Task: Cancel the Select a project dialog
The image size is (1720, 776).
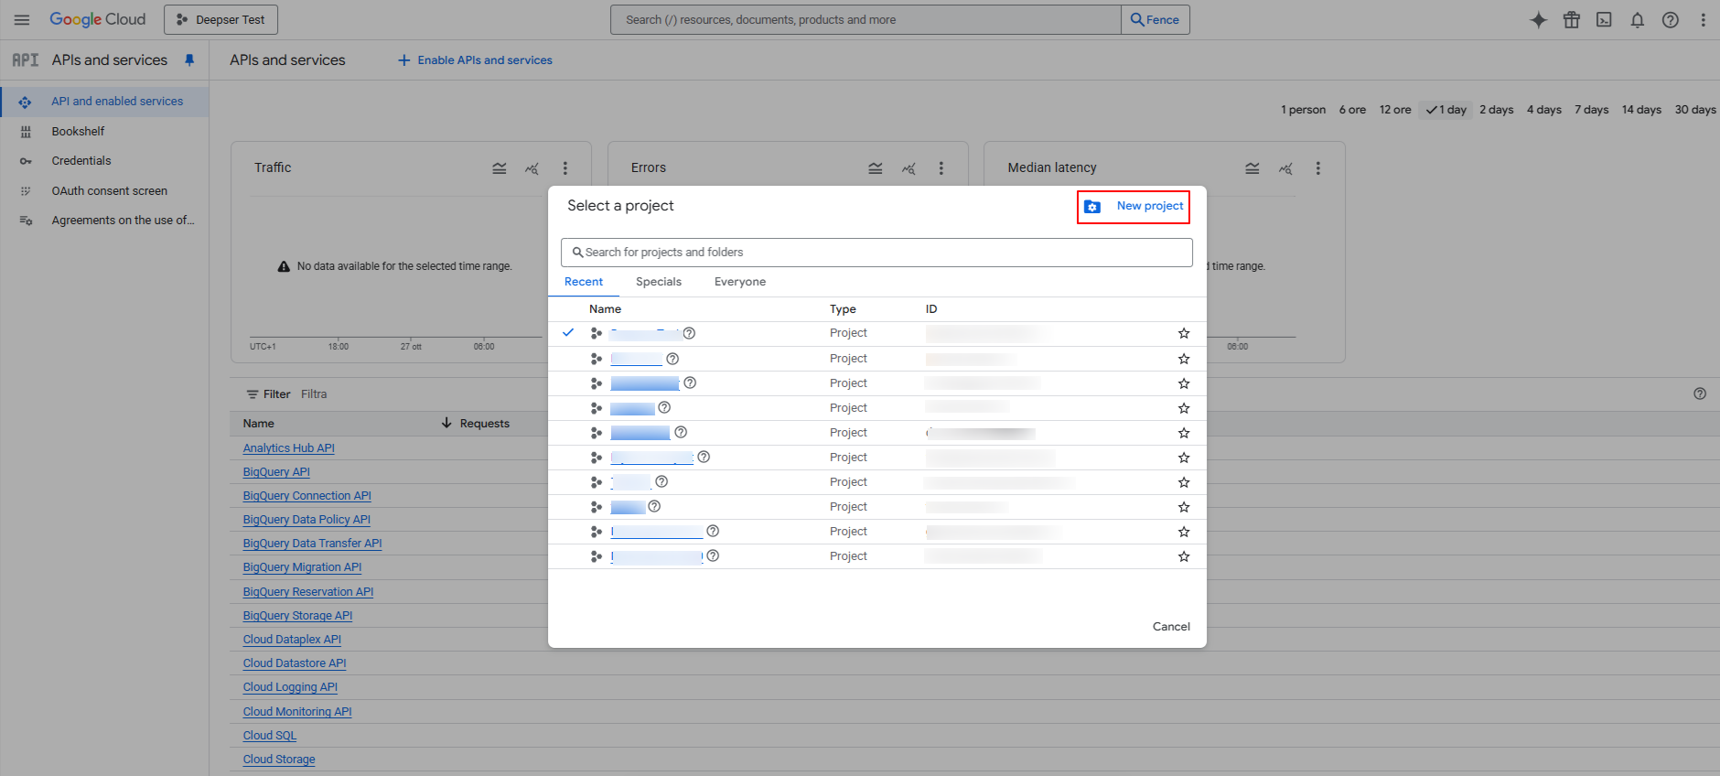Action: pyautogui.click(x=1171, y=627)
